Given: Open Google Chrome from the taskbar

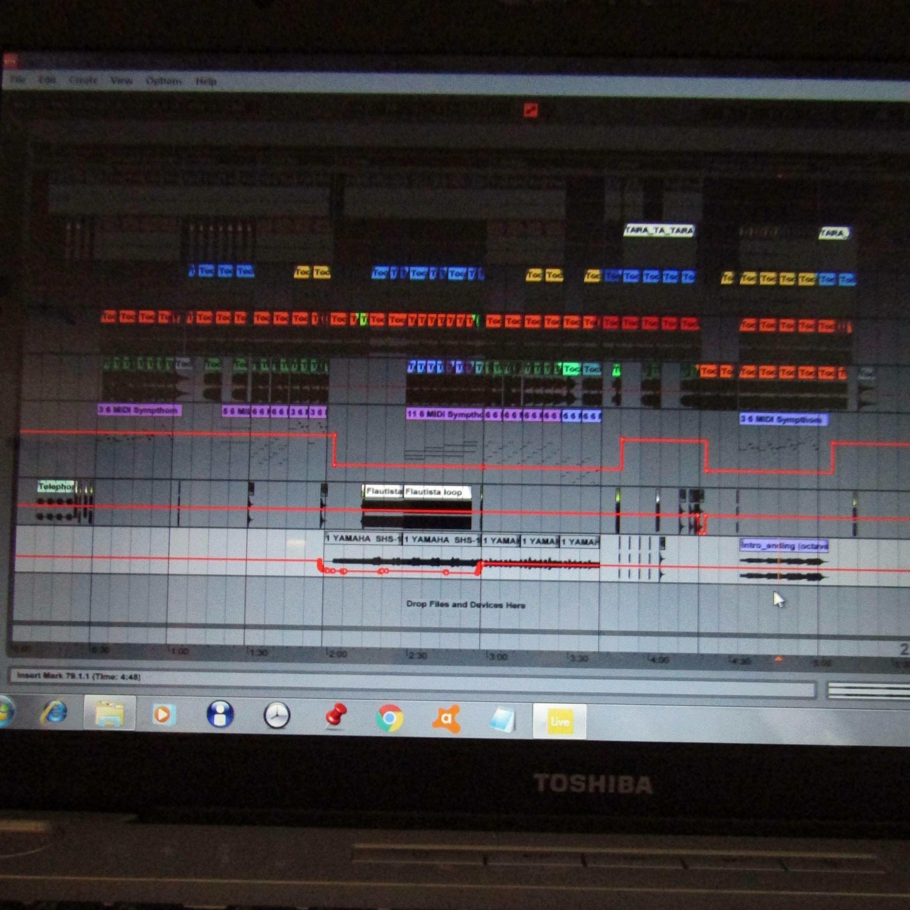Looking at the screenshot, I should click(x=389, y=718).
